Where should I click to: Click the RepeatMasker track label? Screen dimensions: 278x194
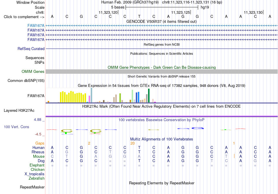pyautogui.click(x=32, y=187)
